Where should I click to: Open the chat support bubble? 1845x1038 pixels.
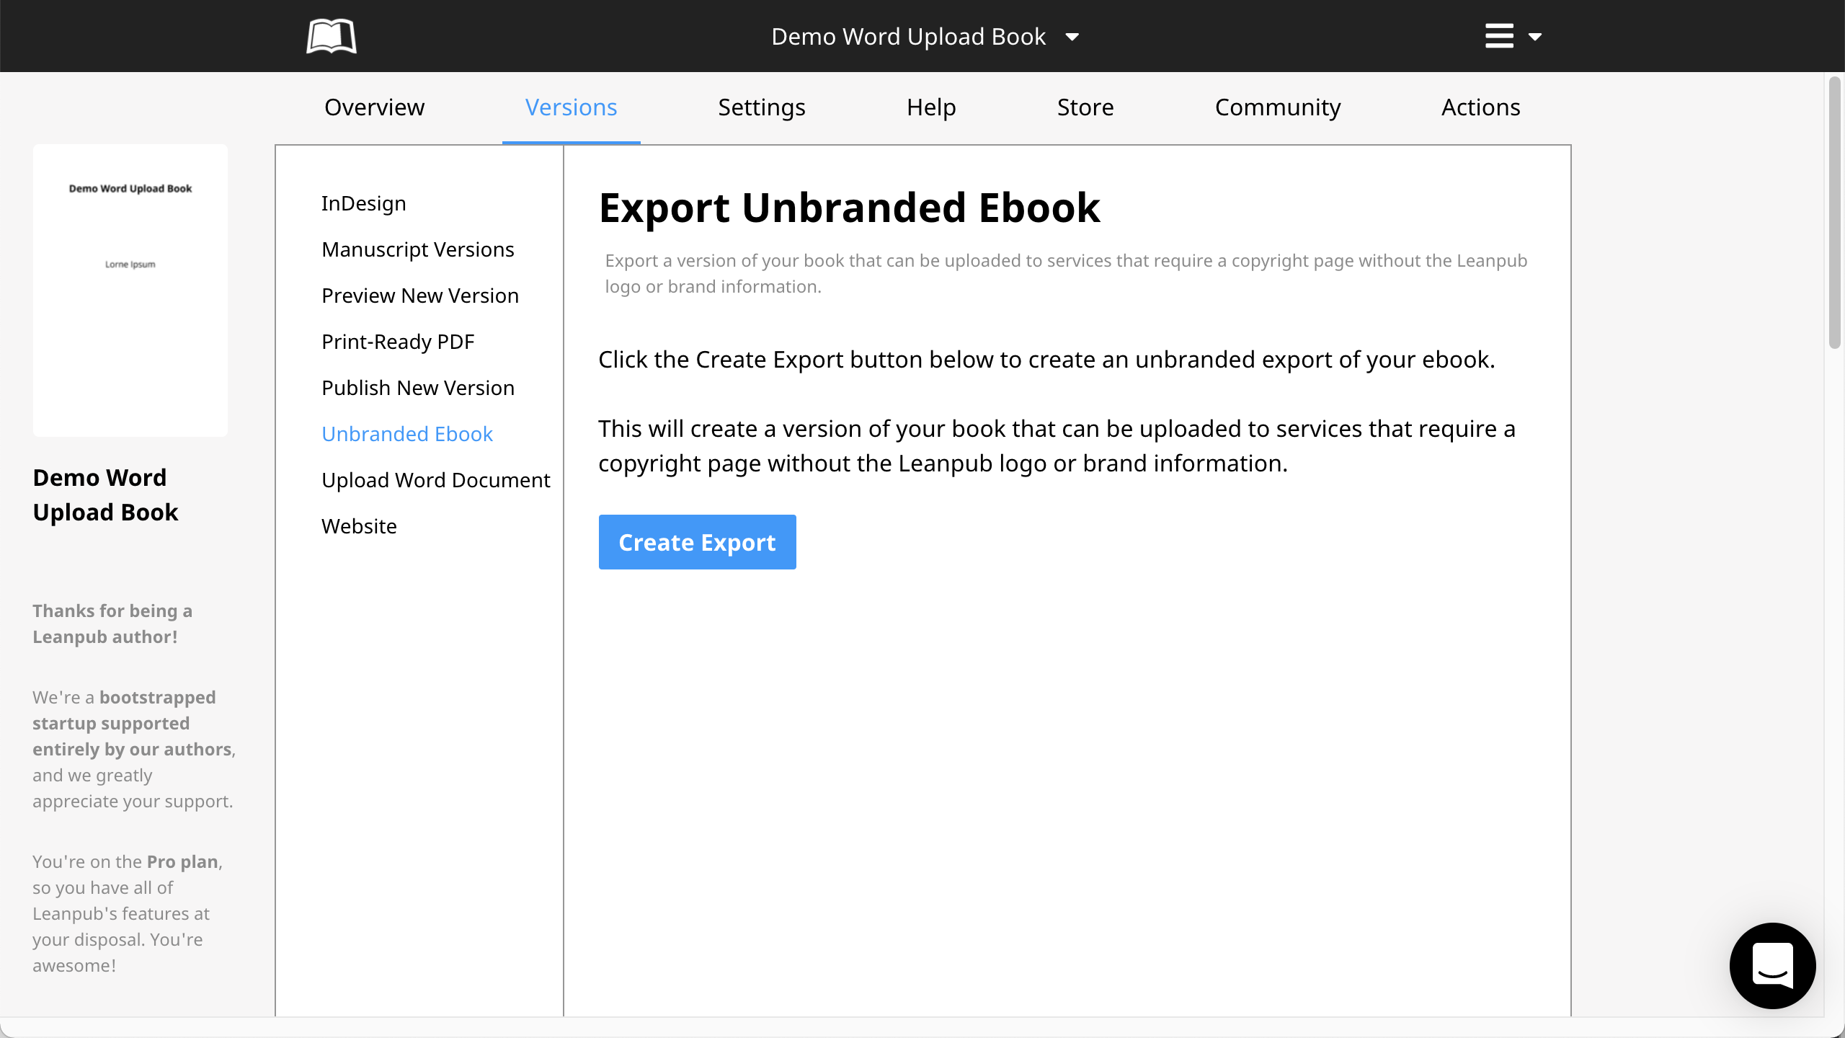coord(1772,965)
